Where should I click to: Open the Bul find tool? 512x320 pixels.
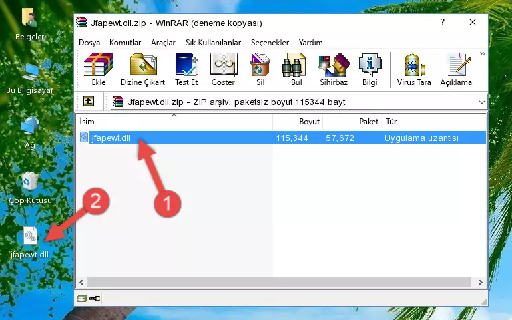point(296,69)
